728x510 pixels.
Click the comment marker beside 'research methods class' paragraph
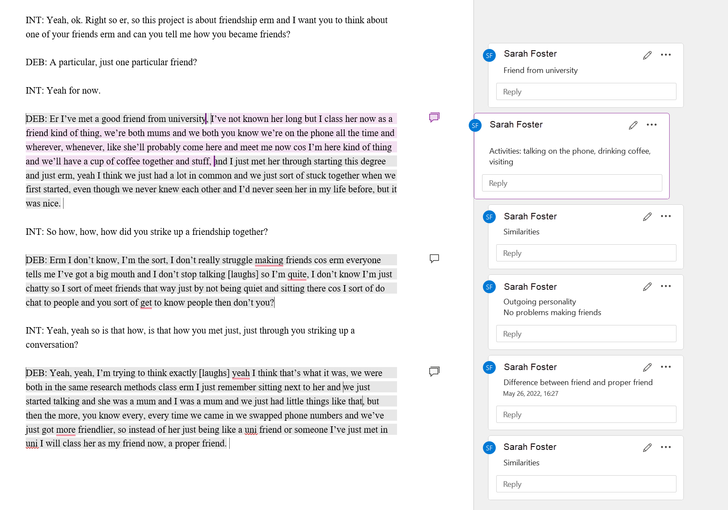click(434, 371)
